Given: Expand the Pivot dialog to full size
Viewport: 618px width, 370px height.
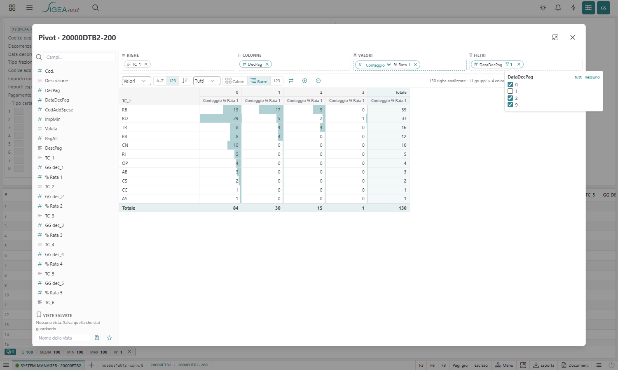Looking at the screenshot, I should coord(555,37).
